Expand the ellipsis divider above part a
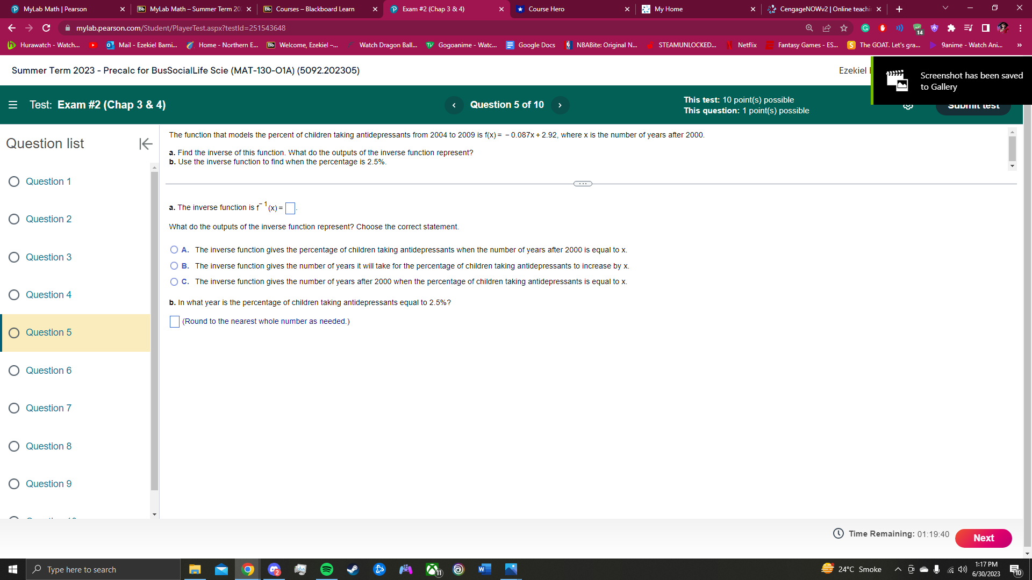 pos(583,184)
